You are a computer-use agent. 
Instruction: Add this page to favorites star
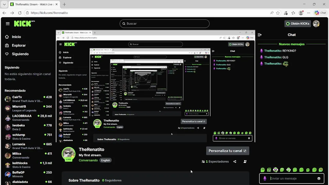278,13
